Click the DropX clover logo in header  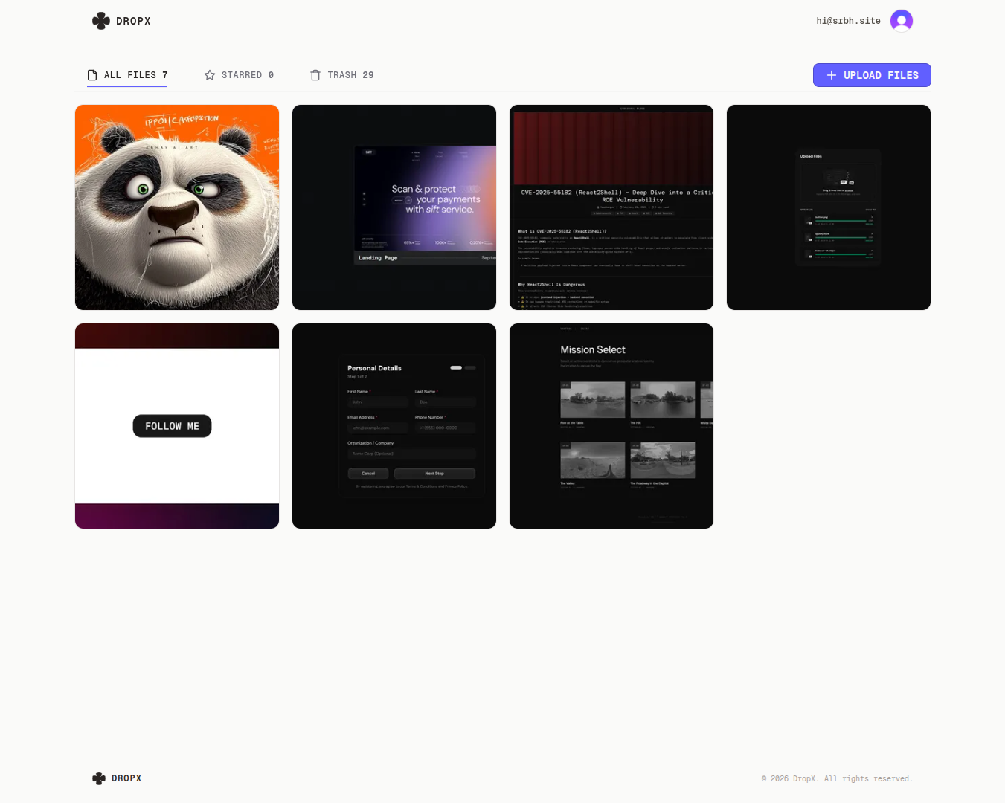point(101,21)
